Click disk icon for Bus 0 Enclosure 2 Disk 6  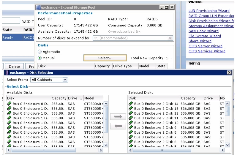[x=131, y=142]
